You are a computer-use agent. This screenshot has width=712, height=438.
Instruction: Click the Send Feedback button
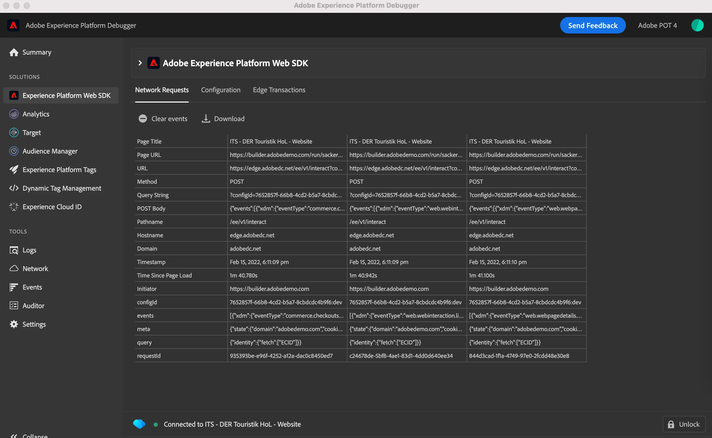[593, 25]
